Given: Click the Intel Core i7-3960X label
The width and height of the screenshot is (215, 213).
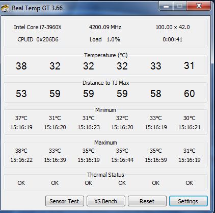Looking at the screenshot, I should click(38, 27).
